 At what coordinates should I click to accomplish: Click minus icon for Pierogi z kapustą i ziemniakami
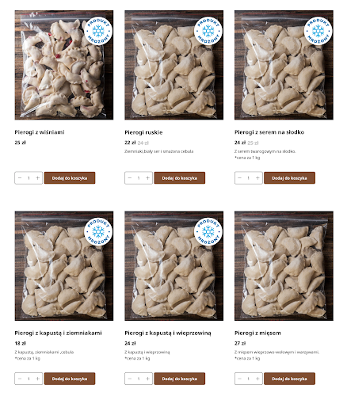click(x=20, y=379)
